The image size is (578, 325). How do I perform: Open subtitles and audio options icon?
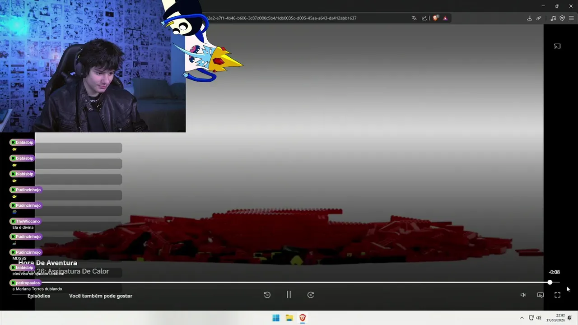click(x=540, y=295)
